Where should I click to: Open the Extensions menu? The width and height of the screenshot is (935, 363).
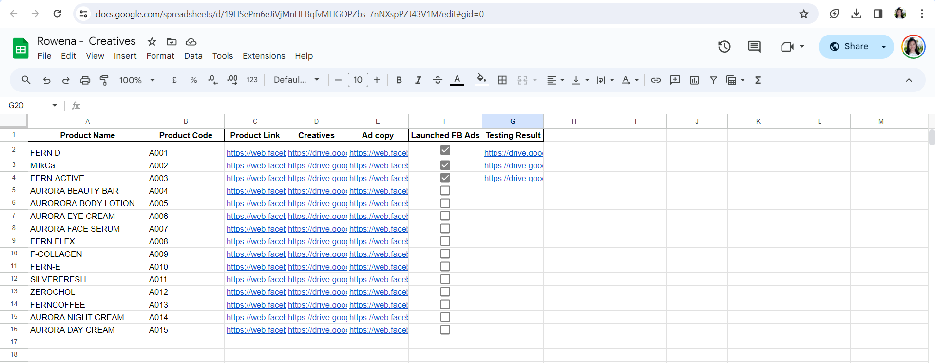tap(264, 56)
